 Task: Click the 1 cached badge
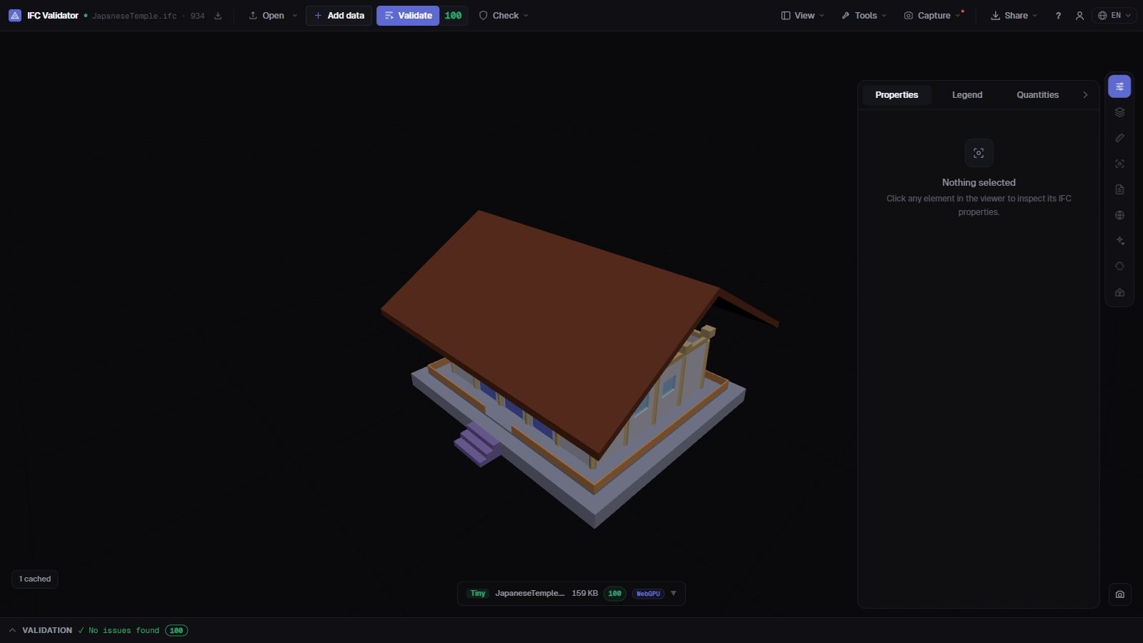tap(35, 579)
